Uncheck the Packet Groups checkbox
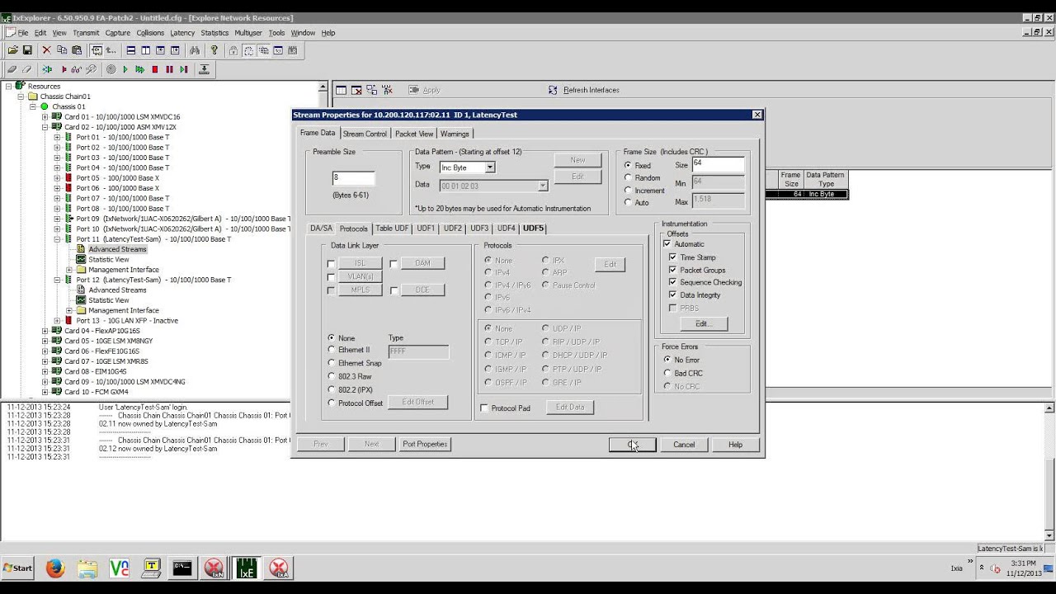Image resolution: width=1056 pixels, height=594 pixels. click(x=672, y=270)
